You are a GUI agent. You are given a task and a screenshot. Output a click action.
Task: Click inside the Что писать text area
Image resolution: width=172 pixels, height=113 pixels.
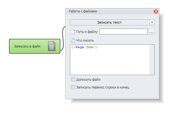click(x=110, y=60)
